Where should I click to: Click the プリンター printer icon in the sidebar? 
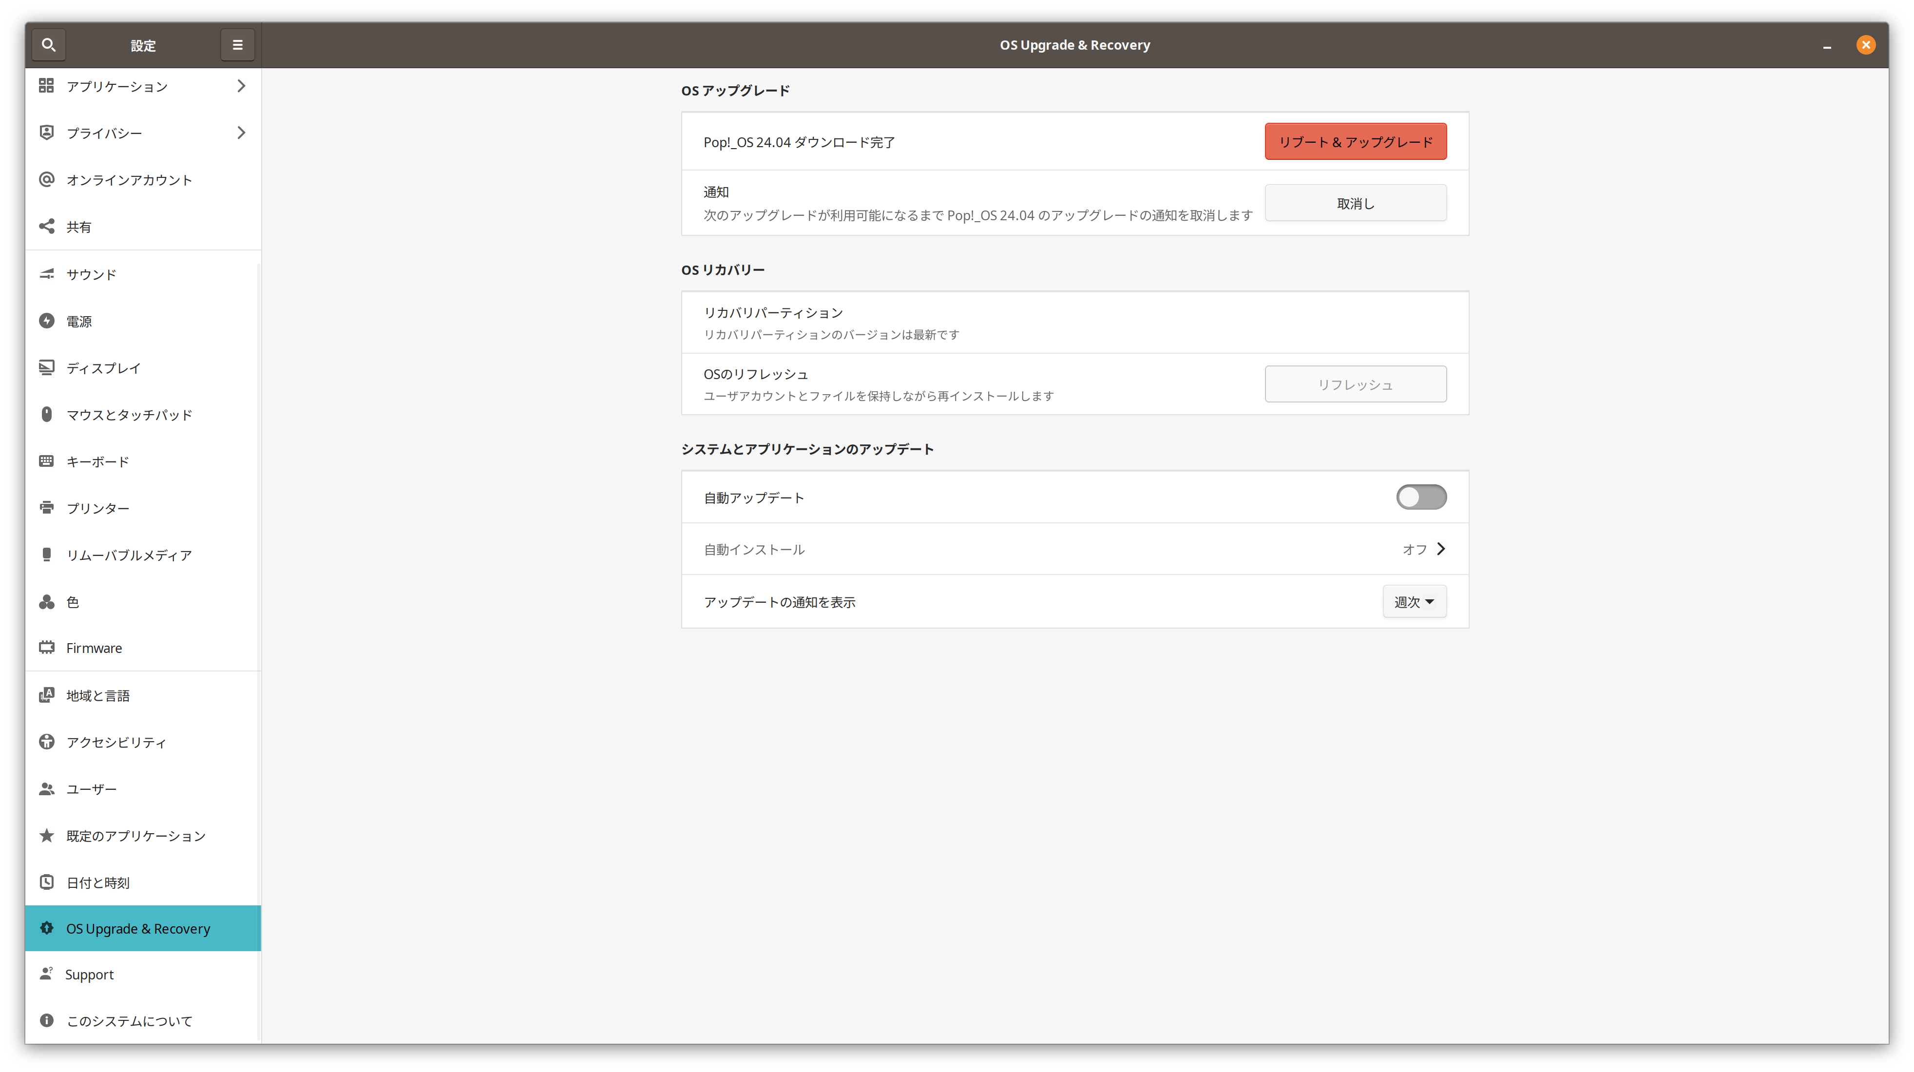point(47,508)
